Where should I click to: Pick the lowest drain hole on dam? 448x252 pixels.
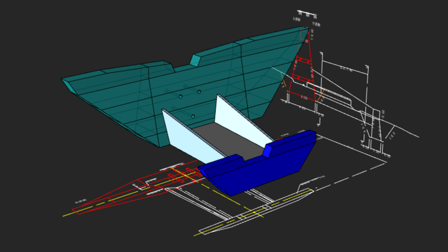point(193,116)
